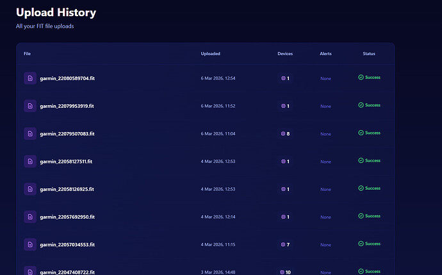
Task: Click the 6 Mar 2026, 11:52 timestamp
Action: pyautogui.click(x=218, y=106)
